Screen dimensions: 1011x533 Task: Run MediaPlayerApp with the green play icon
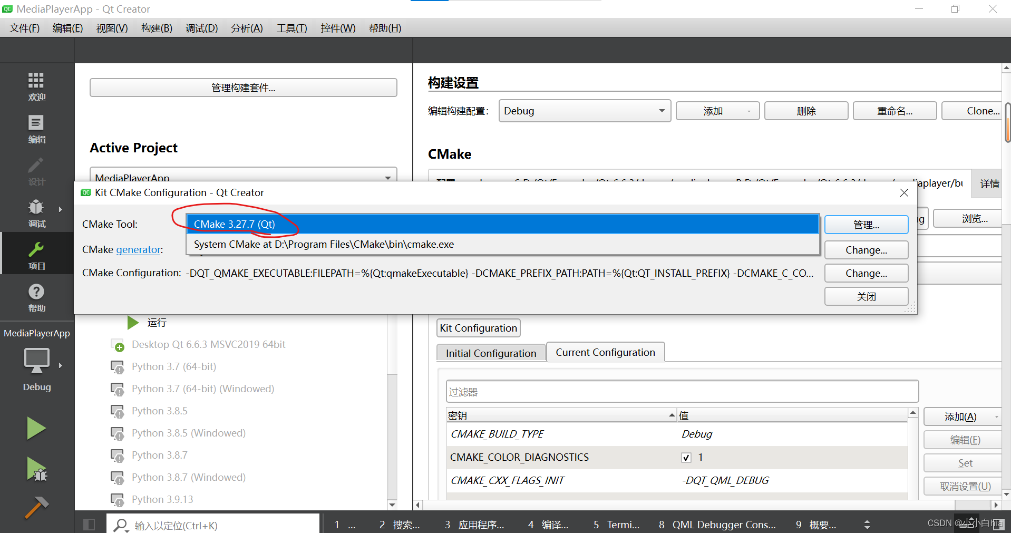click(x=36, y=428)
